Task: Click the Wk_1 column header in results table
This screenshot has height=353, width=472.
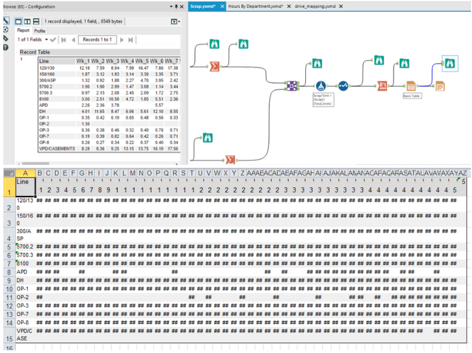Action: click(83, 61)
